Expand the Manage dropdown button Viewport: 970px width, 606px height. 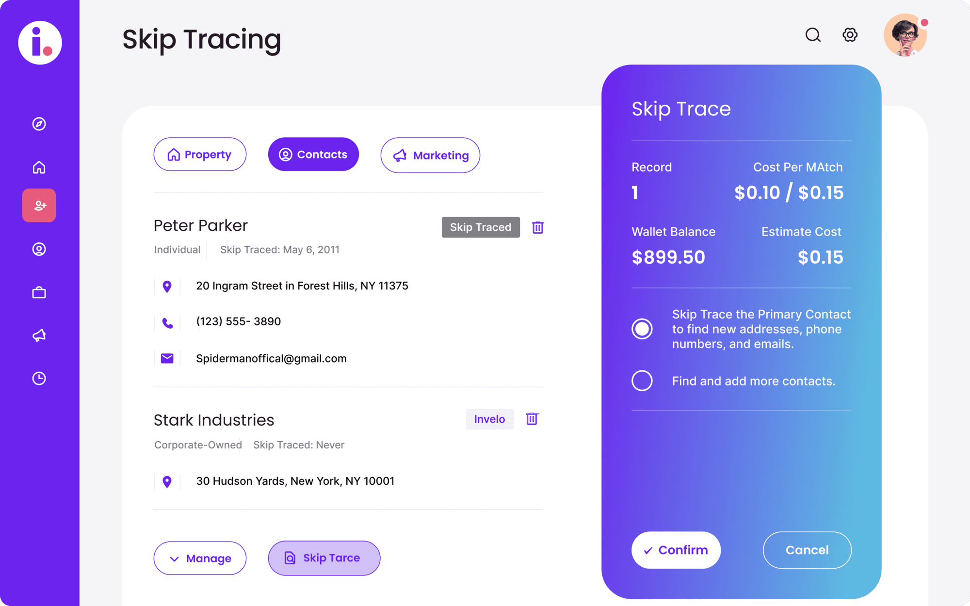200,557
